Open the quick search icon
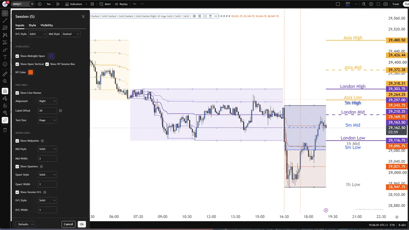Image resolution: width=409 pixels, height=230 pixels. point(364,4)
